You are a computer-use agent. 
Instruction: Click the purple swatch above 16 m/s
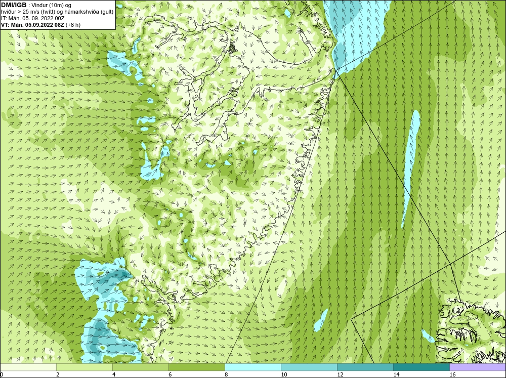(x=478, y=367)
